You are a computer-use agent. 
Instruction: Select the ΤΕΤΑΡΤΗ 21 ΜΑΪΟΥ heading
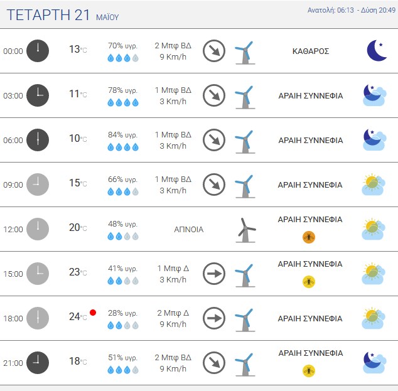coord(63,15)
